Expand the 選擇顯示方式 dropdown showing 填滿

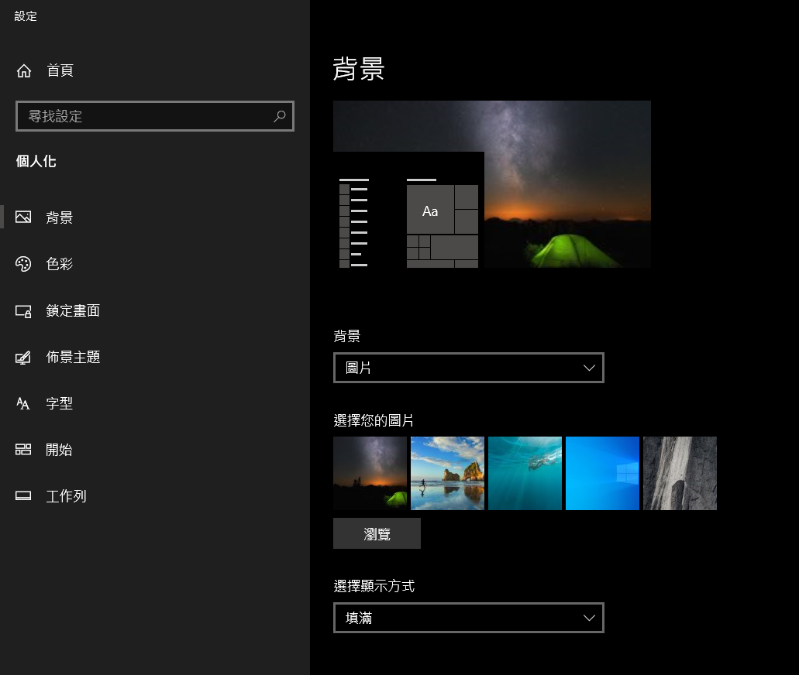[469, 618]
